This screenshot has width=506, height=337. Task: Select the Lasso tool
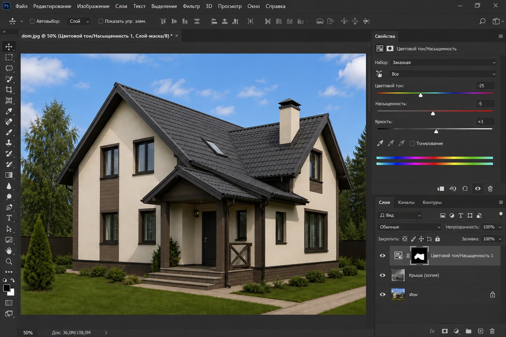coord(9,68)
